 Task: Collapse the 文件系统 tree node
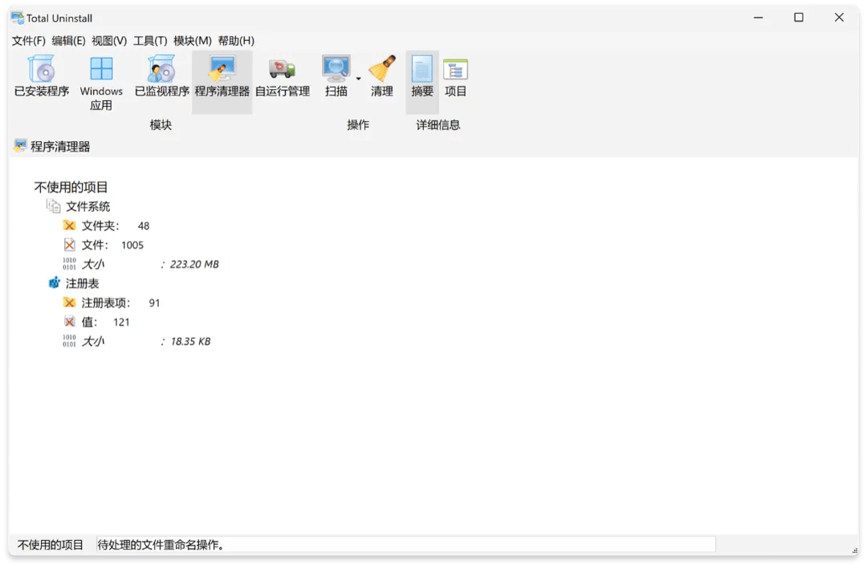[88, 207]
